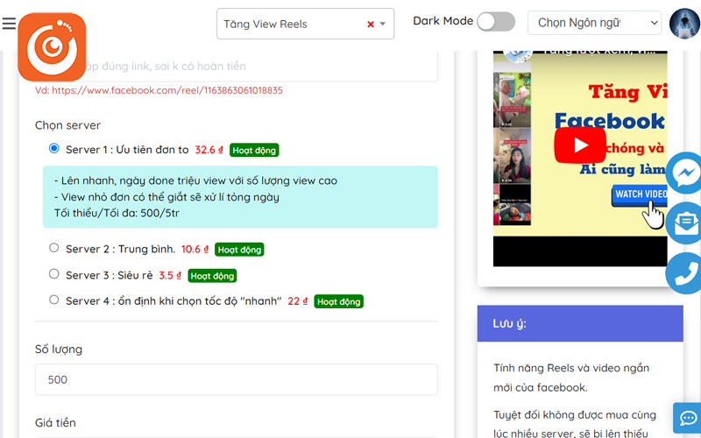This screenshot has height=438, width=701.
Task: Click the phone call floating icon
Action: coord(684,272)
